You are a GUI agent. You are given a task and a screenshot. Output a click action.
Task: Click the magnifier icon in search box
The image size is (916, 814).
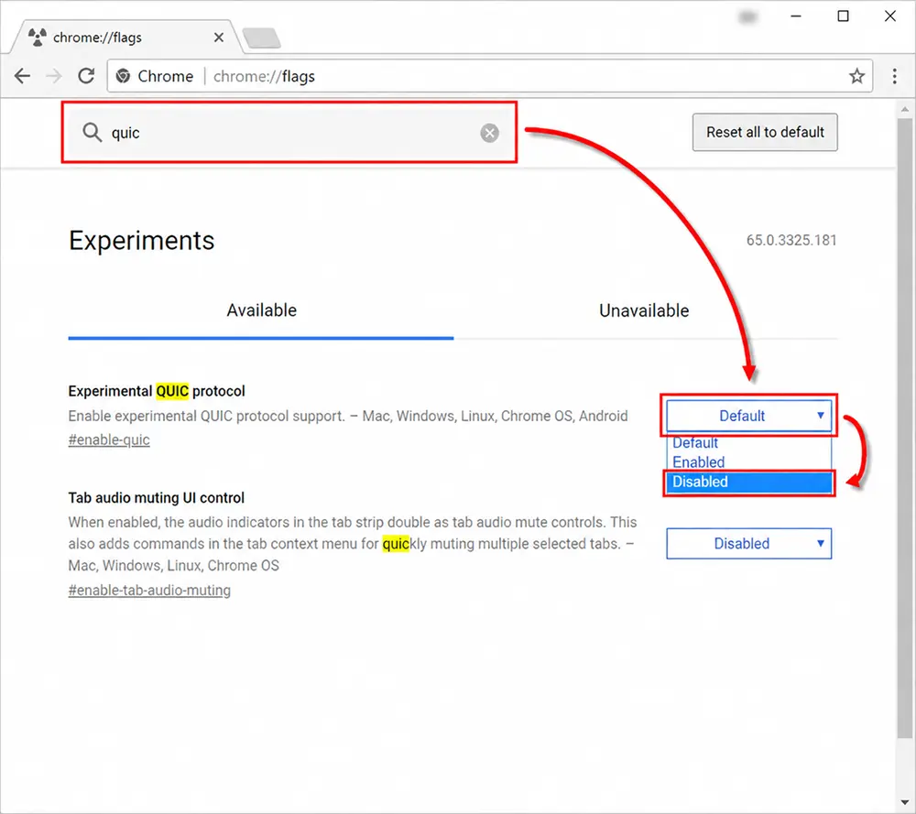point(92,133)
